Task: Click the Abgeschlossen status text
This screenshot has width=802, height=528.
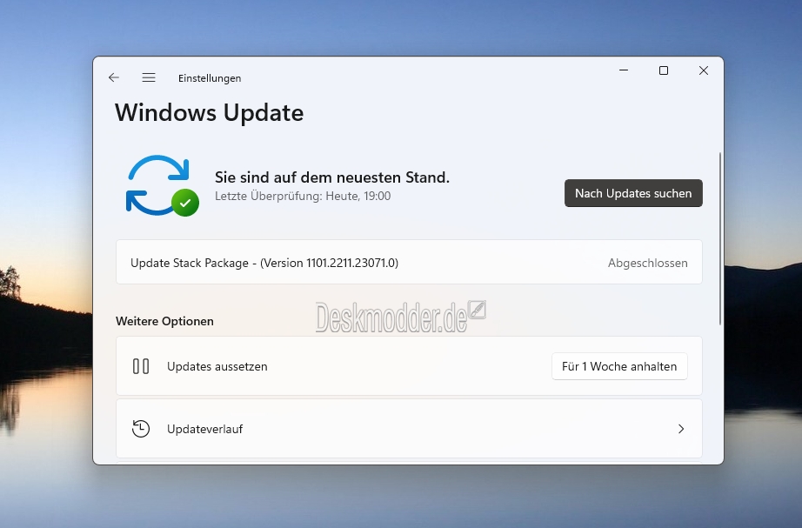Action: pos(647,263)
